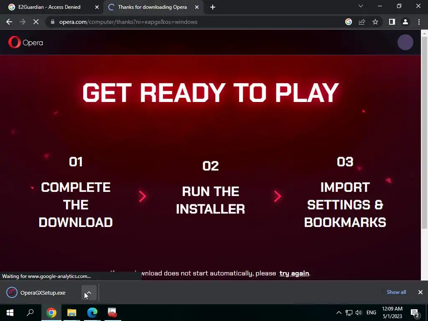The width and height of the screenshot is (428, 321).
Task: Open Chrome three-dot menu
Action: (419, 22)
